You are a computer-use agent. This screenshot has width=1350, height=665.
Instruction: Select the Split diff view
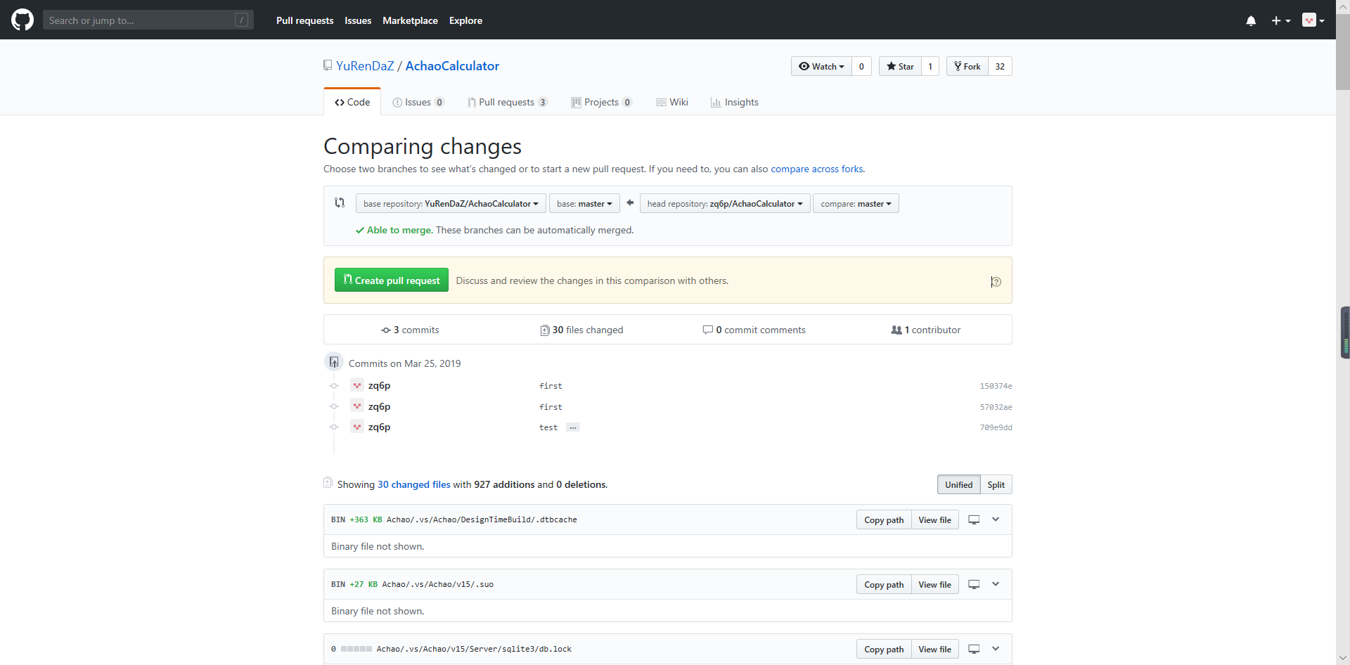pos(996,484)
